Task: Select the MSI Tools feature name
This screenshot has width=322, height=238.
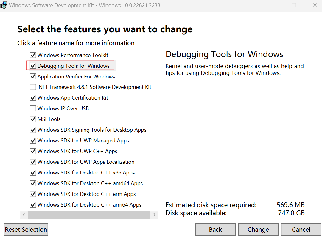Action: pyautogui.click(x=49, y=119)
